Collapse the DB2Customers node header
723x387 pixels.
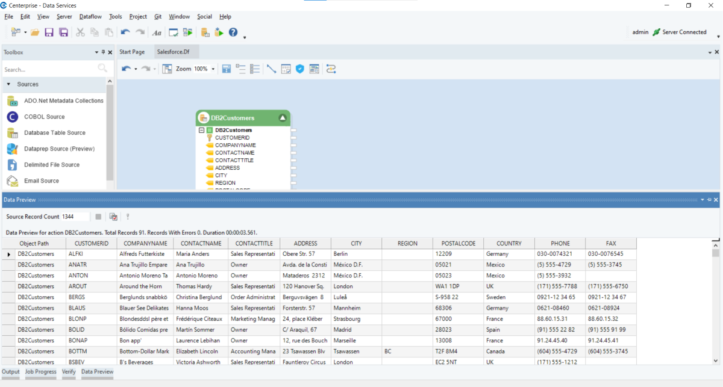click(x=283, y=117)
